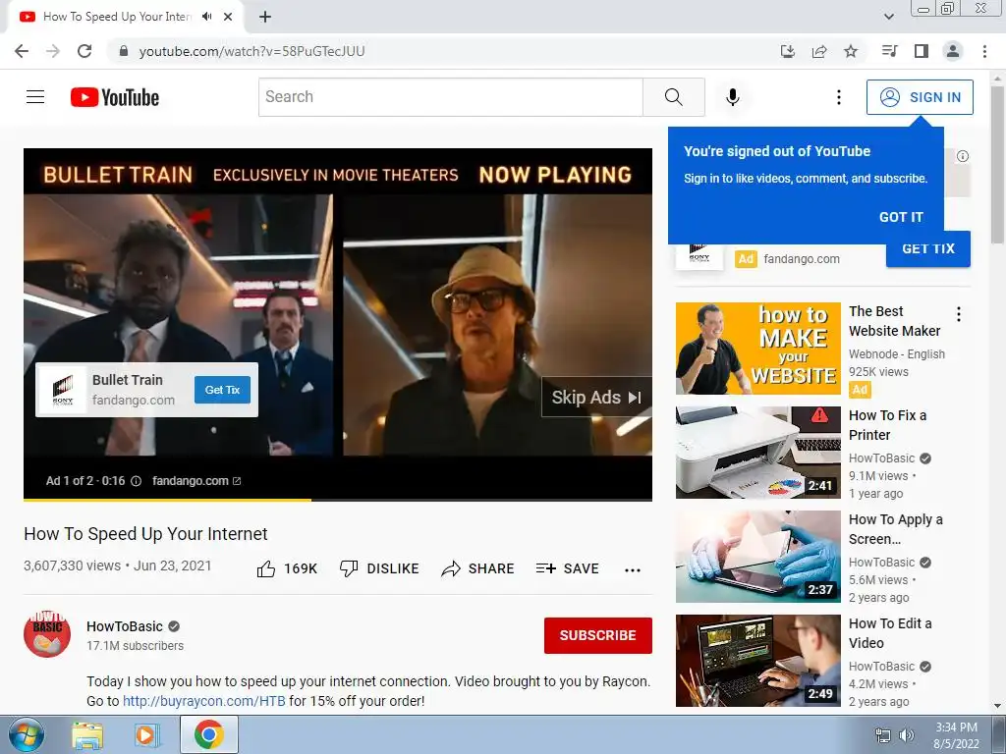Skip the ad with Skip Ads
The width and height of the screenshot is (1006, 754).
point(596,397)
